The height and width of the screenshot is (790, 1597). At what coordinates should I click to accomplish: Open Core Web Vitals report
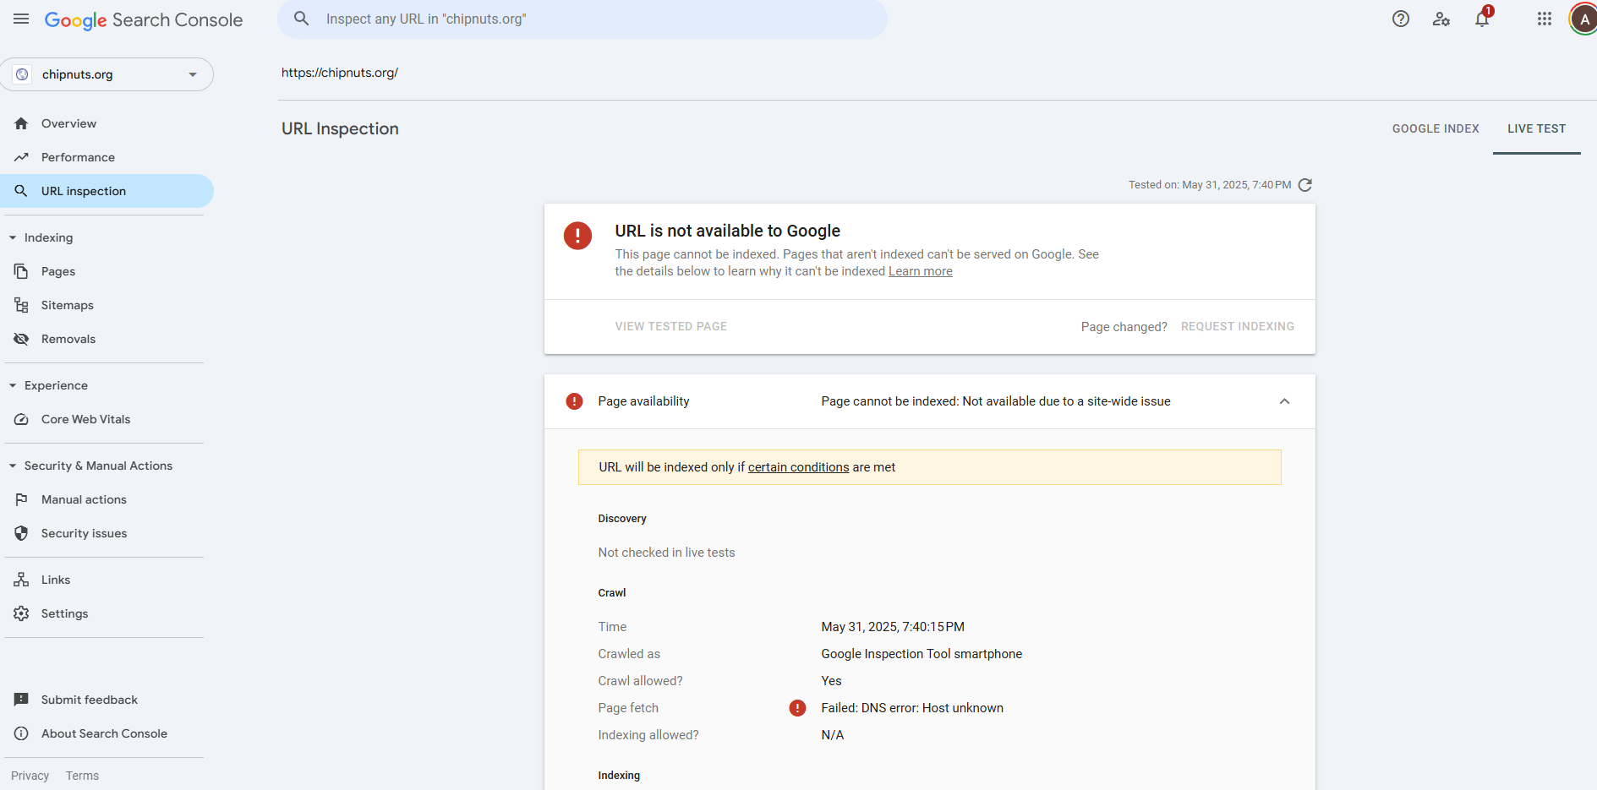click(x=107, y=419)
